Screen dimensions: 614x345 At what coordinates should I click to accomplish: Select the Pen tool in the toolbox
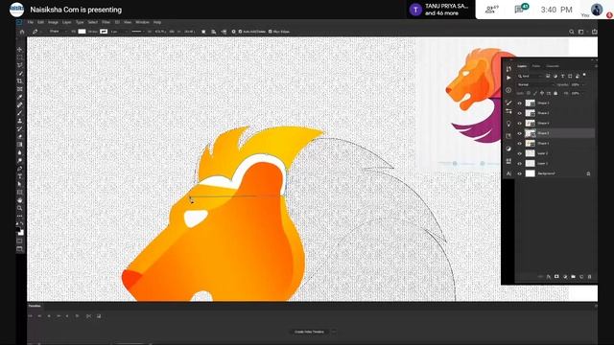(19, 169)
